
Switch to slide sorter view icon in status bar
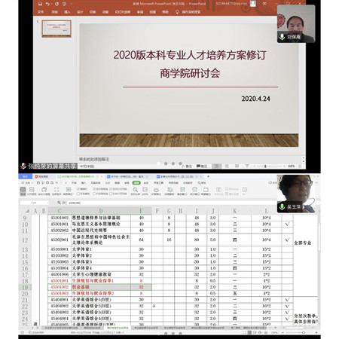[227, 166]
